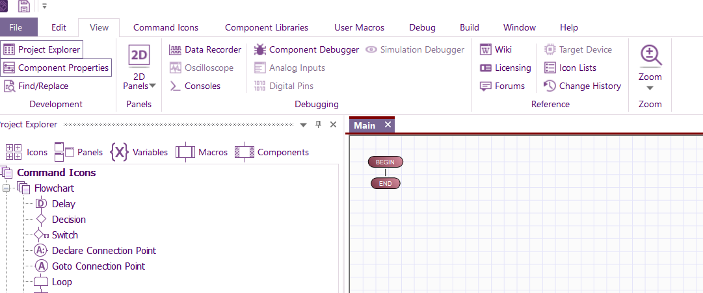Launch the Component Debugger

click(306, 49)
